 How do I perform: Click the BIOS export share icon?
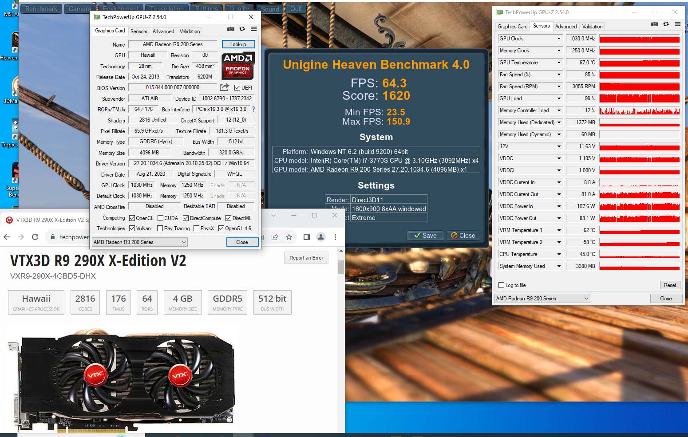(224, 87)
